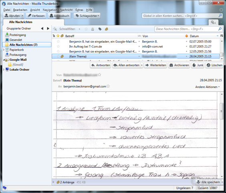This screenshot has width=226, height=193.
Task: Open column picker icon
Action: click(x=222, y=36)
